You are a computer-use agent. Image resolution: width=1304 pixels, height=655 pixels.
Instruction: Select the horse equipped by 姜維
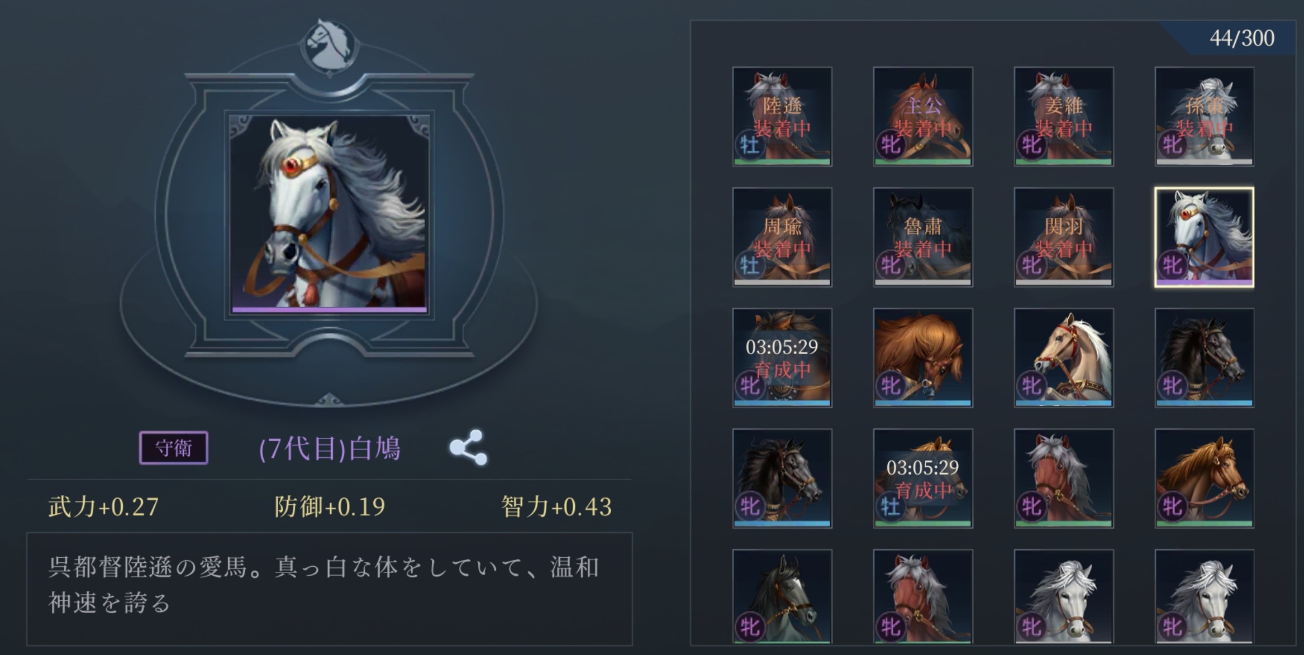(1064, 117)
